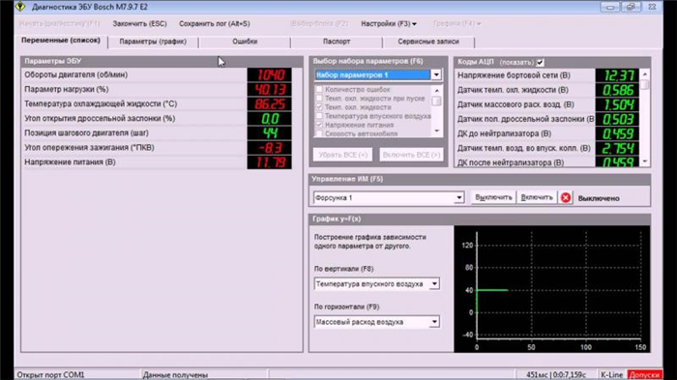Check the Количество ошибок parameter box
This screenshot has width=677, height=380.
(319, 89)
